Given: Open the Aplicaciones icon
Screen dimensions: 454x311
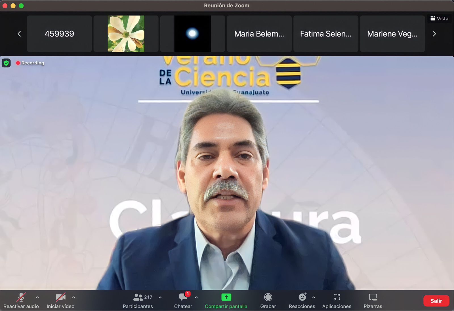Looking at the screenshot, I should 337,297.
